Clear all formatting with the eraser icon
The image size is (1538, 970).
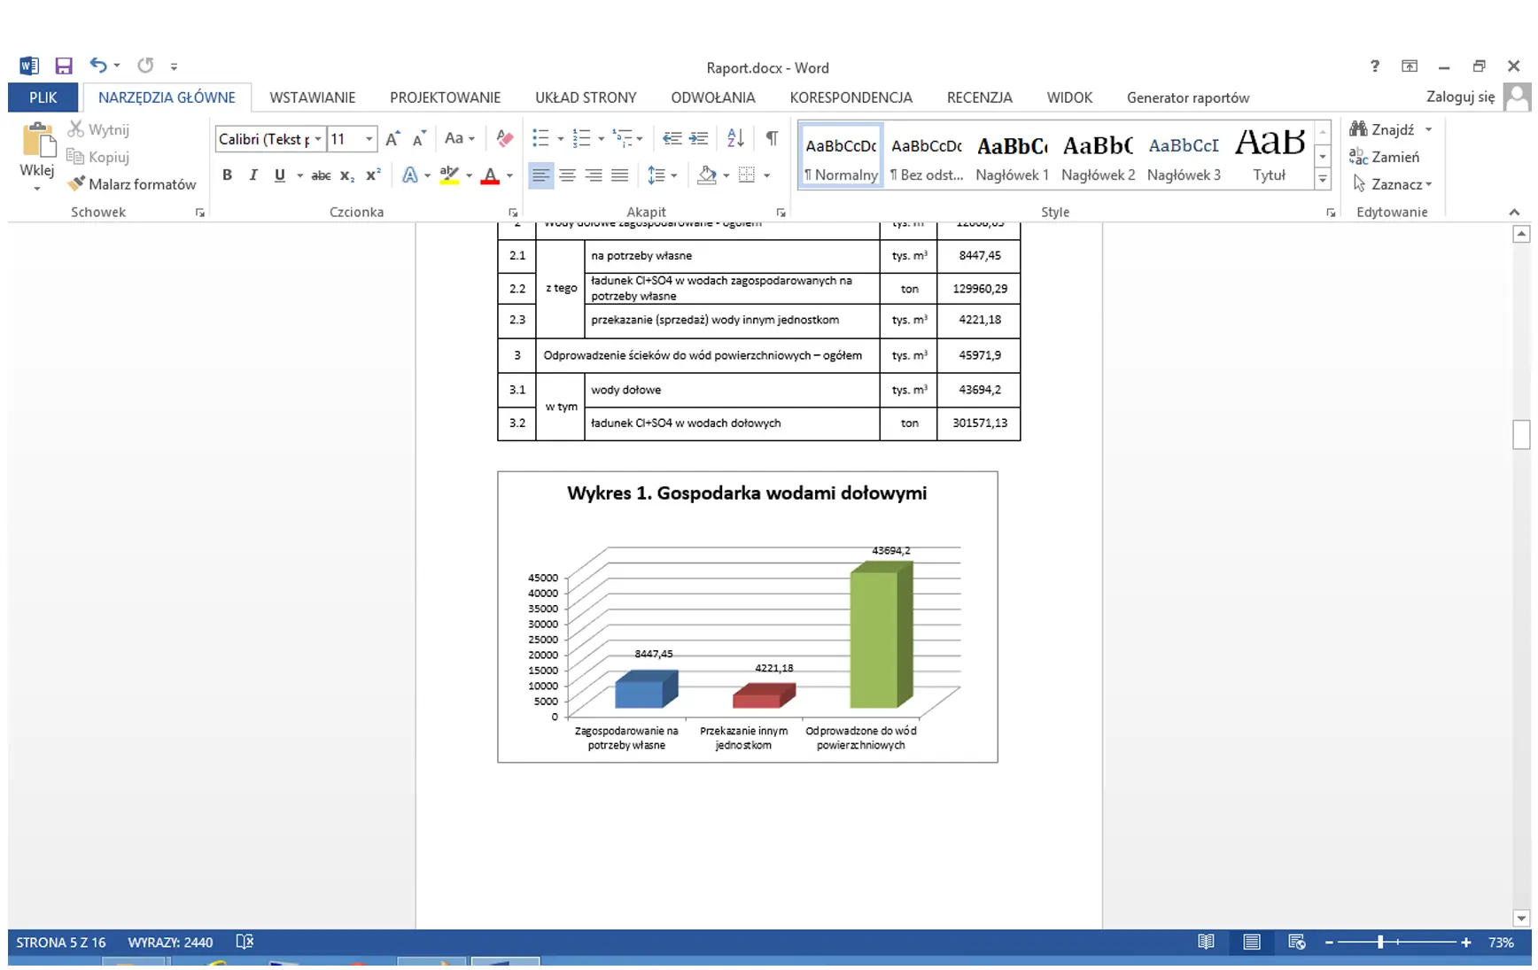click(x=505, y=138)
